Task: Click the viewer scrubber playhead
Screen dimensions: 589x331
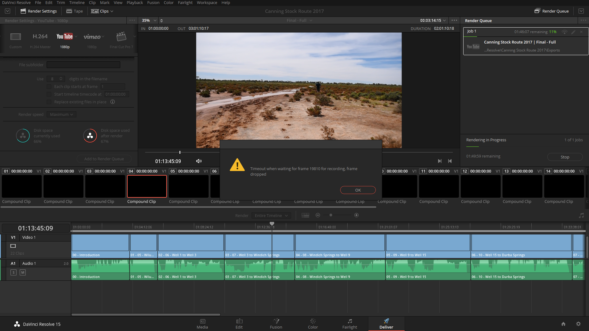Action: pos(180,152)
